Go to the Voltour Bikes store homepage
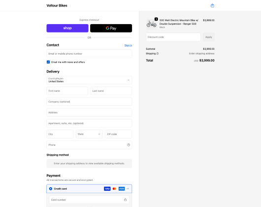 57,5
